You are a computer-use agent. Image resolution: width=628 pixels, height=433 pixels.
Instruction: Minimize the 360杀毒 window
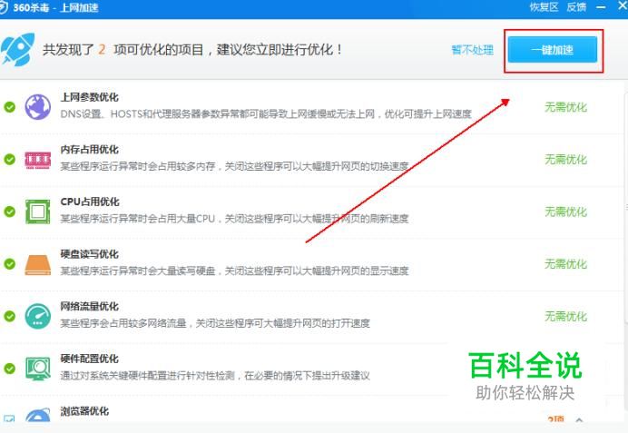click(x=601, y=7)
